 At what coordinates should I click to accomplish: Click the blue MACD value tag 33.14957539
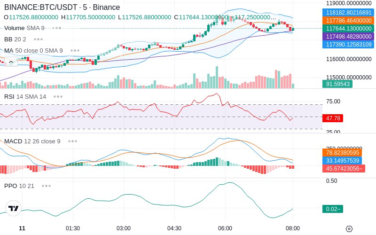click(x=342, y=160)
